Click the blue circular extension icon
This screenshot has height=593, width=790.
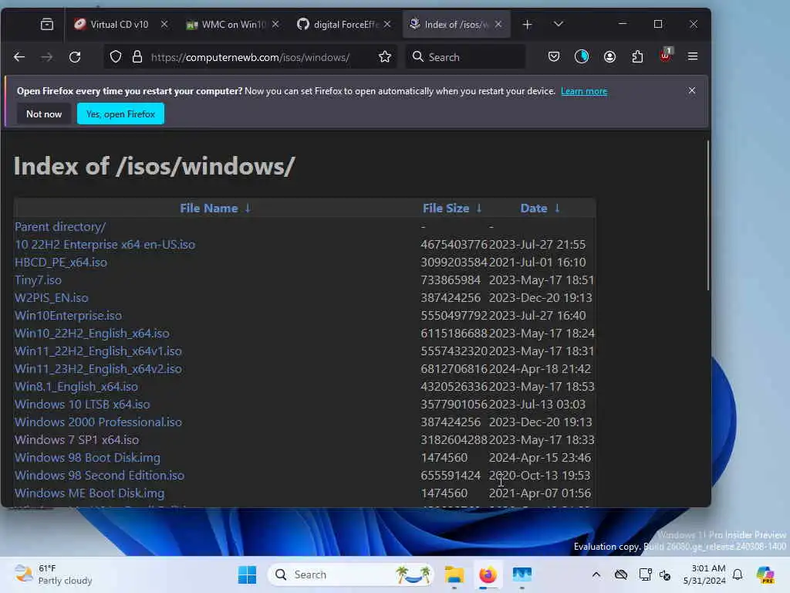(x=582, y=56)
